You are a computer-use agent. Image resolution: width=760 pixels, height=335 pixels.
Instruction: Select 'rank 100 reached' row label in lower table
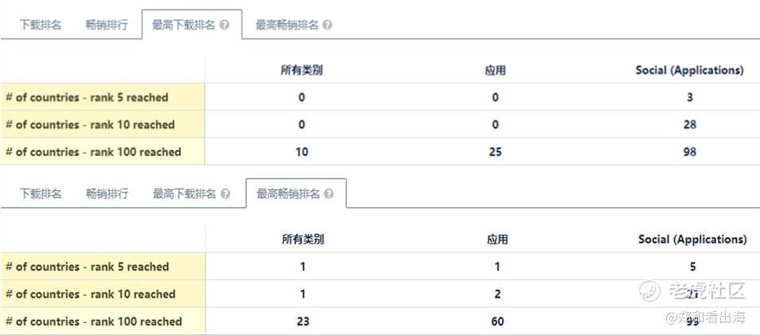point(94,321)
